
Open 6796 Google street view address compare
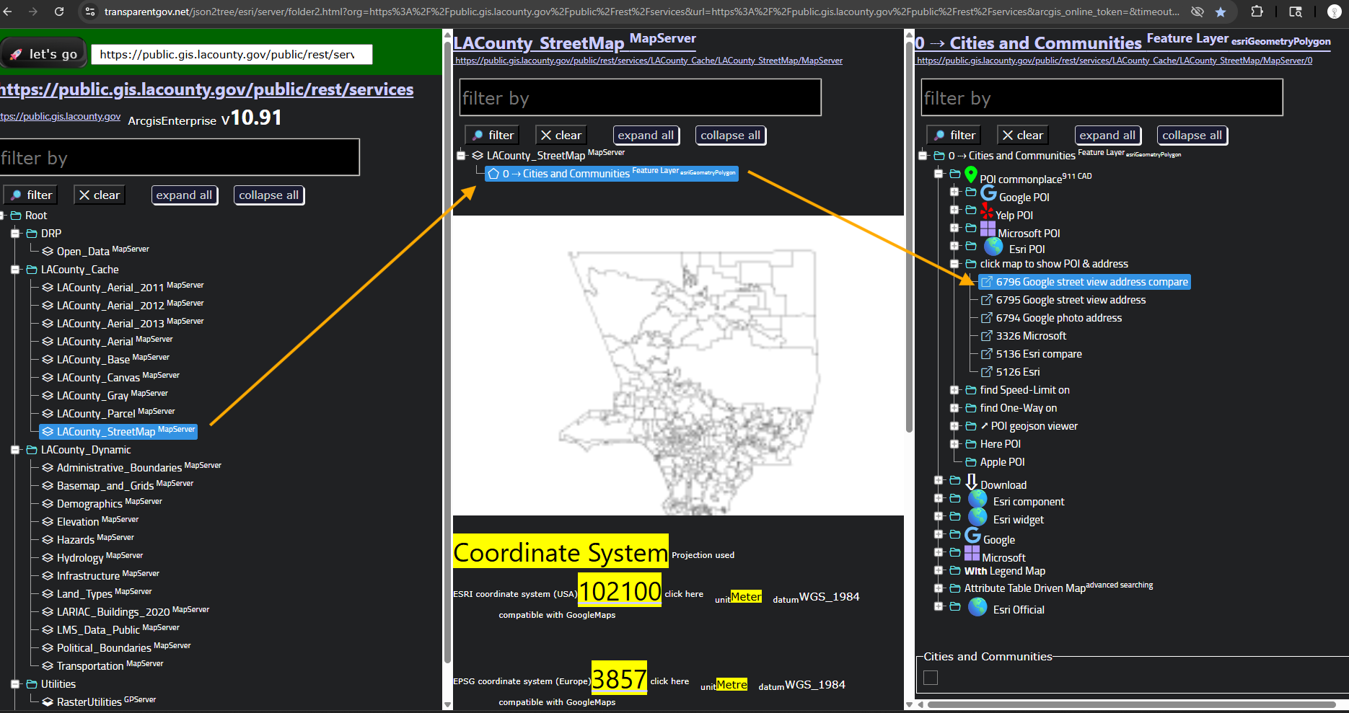(1084, 282)
